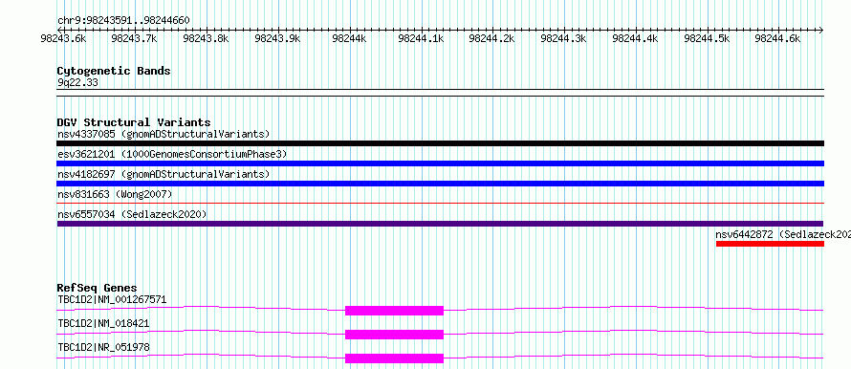Click the black nsv4337085 variant bar

440,143
